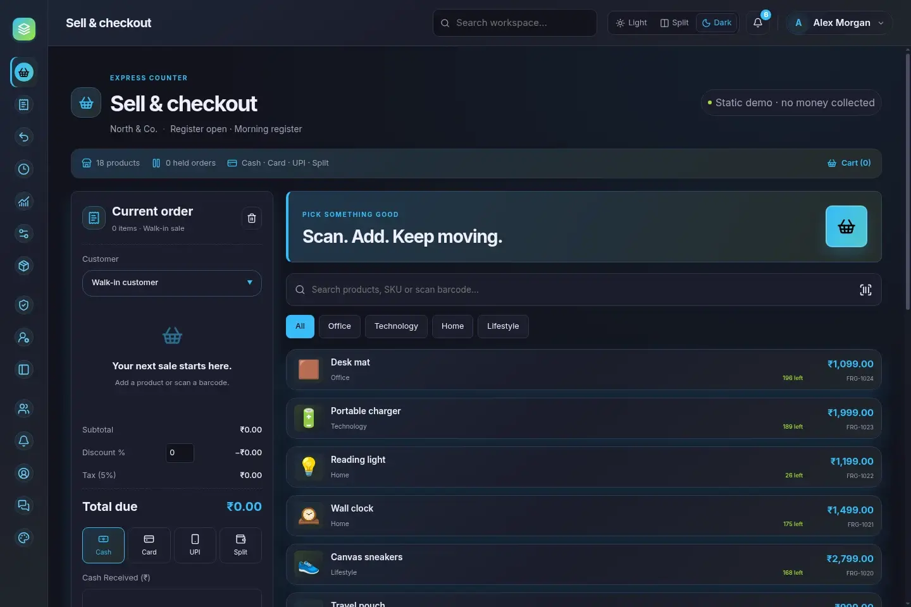Open the basket icon in the left sidebar
Image resolution: width=911 pixels, height=607 pixels.
(x=24, y=72)
